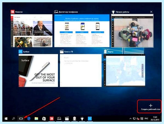The height and width of the screenshot is (124, 164).
Task: Select the Новости window thumbnail
Action: point(31,31)
